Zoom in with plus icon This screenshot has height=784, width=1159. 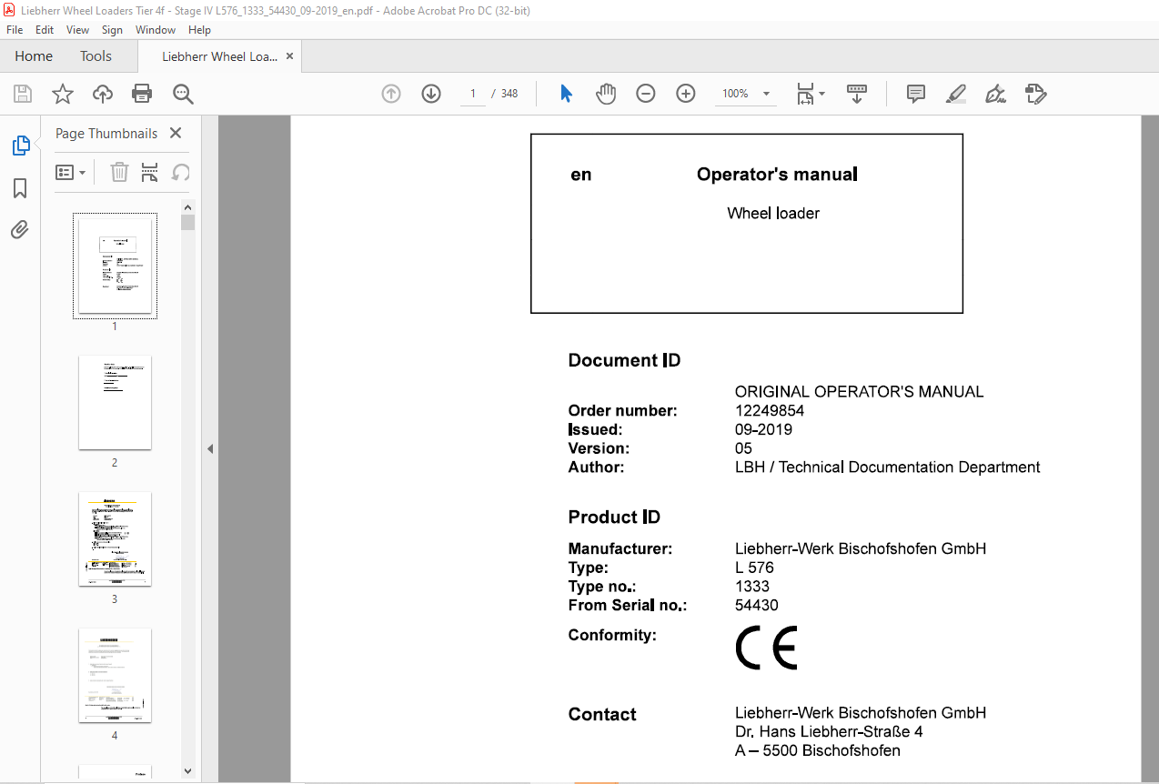(686, 94)
